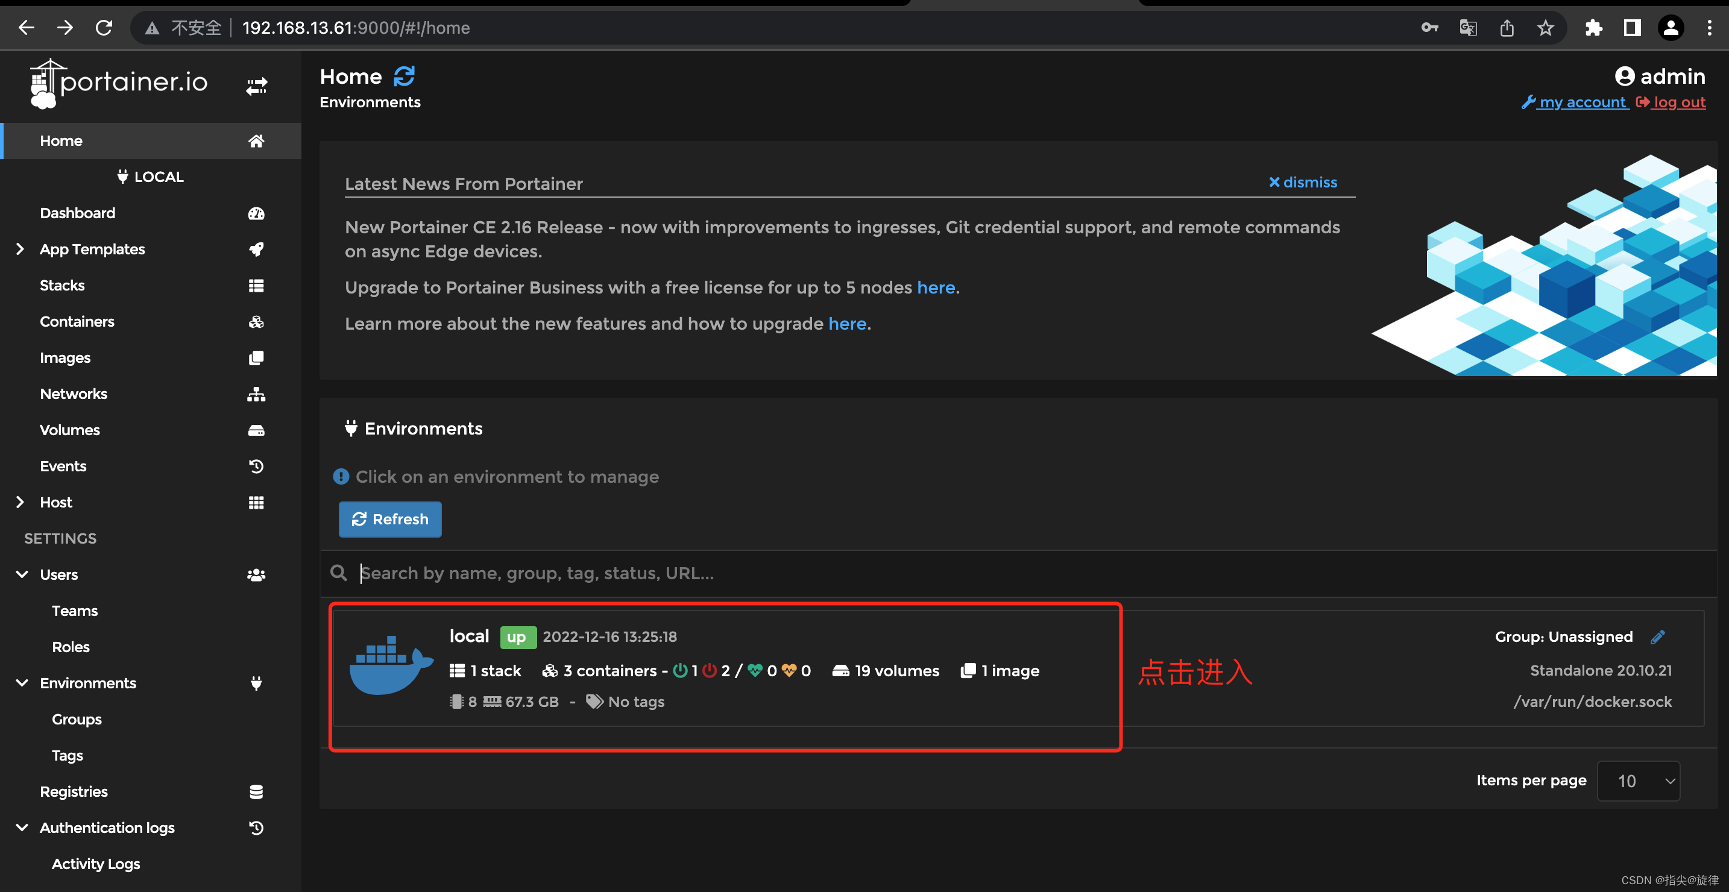1729x892 pixels.
Task: Dismiss the Latest News panel
Action: tap(1303, 183)
